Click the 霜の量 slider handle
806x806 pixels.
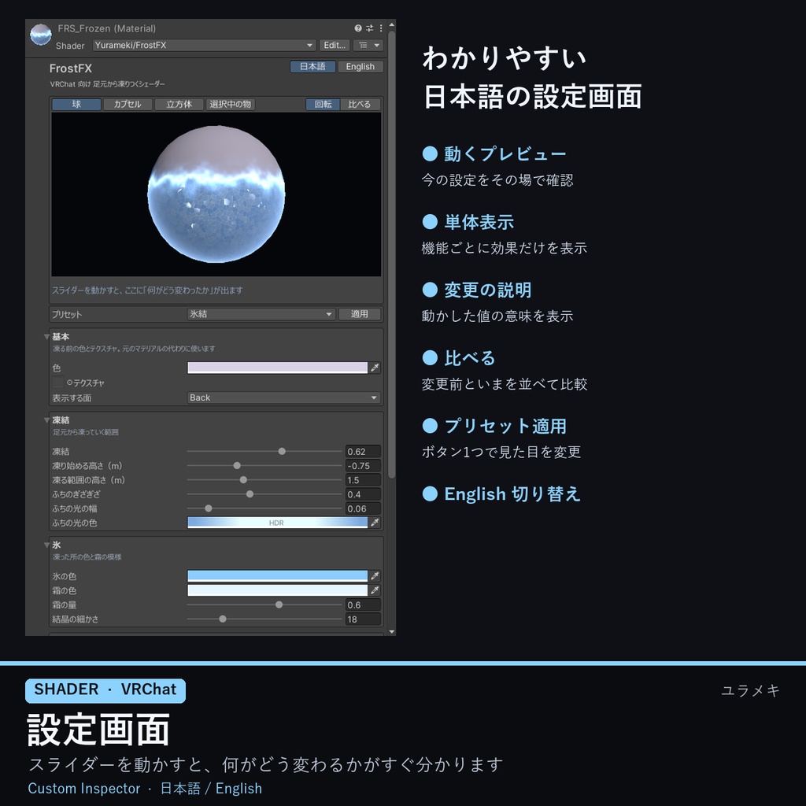279,605
